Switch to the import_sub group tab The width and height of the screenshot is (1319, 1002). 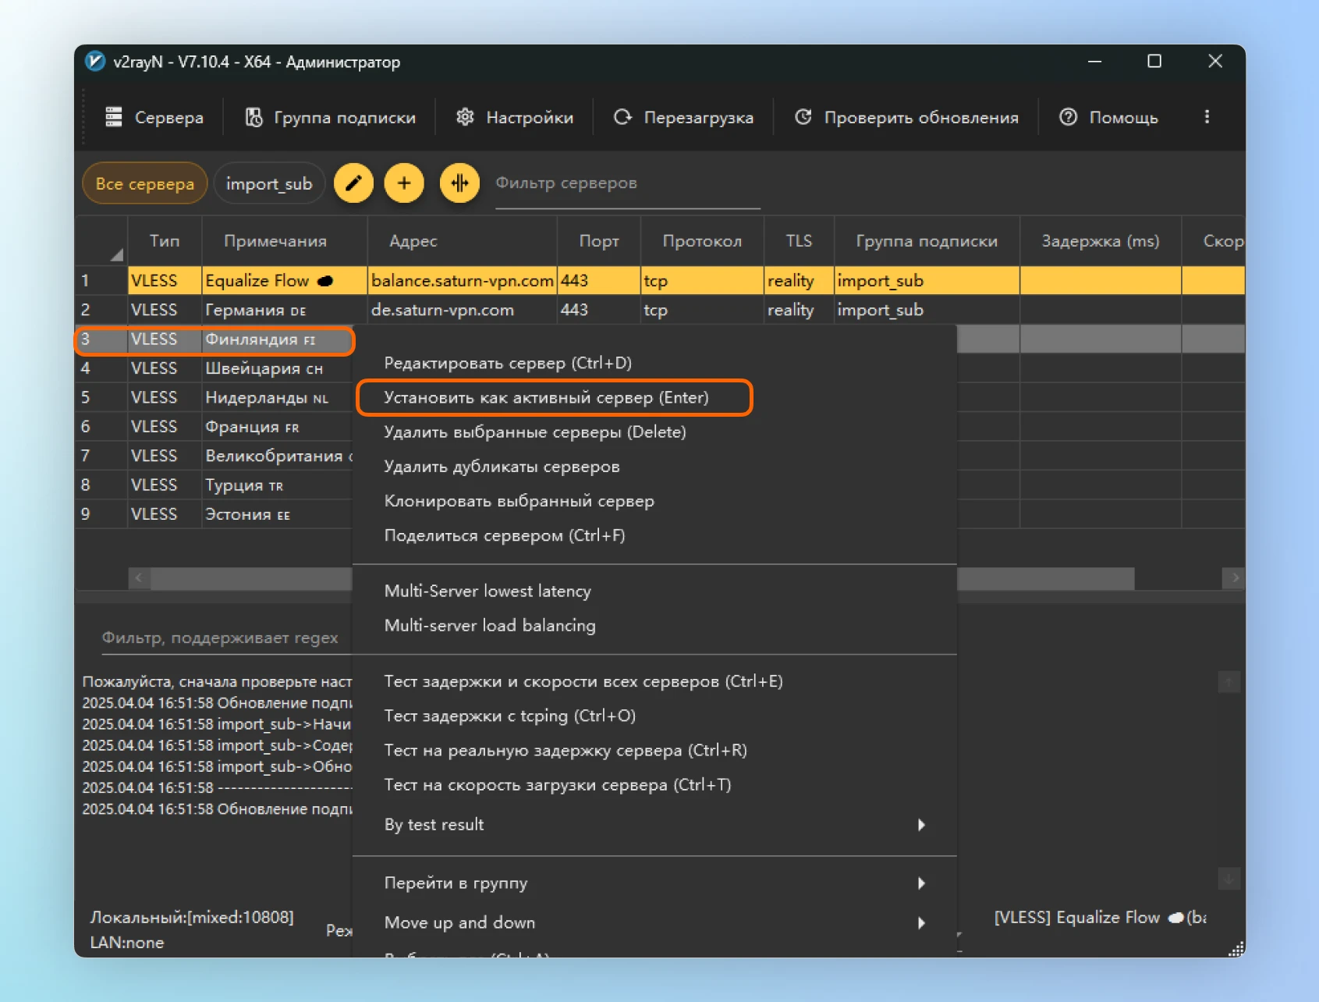[x=269, y=184]
